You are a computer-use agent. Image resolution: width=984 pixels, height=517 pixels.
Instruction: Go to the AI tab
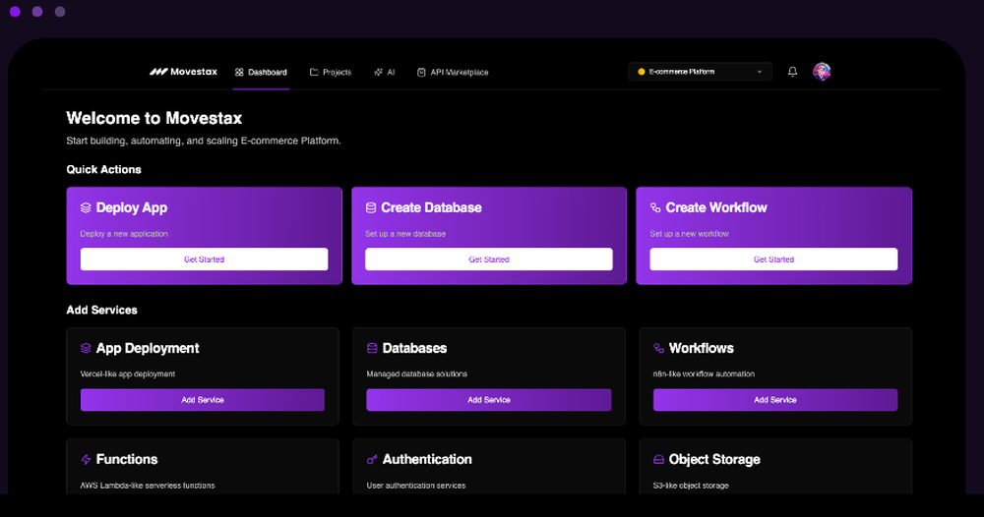(385, 73)
